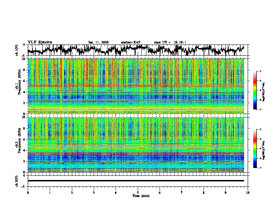Click the "Time (min)" axis title
Image resolution: width=279 pixels, height=216 pixels.
(x=141, y=196)
